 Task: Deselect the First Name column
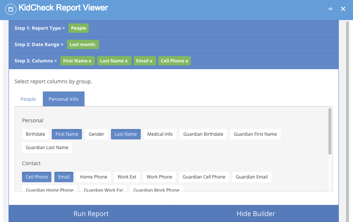(67, 134)
